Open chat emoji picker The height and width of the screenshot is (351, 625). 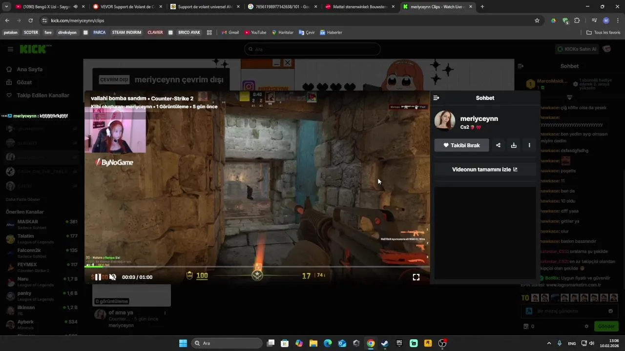pyautogui.click(x=610, y=311)
